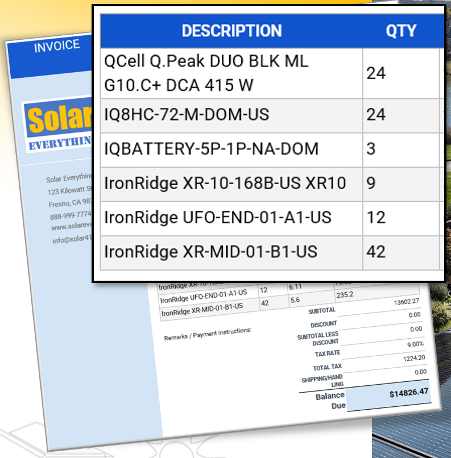Click the TOTAL TAX label

click(327, 367)
